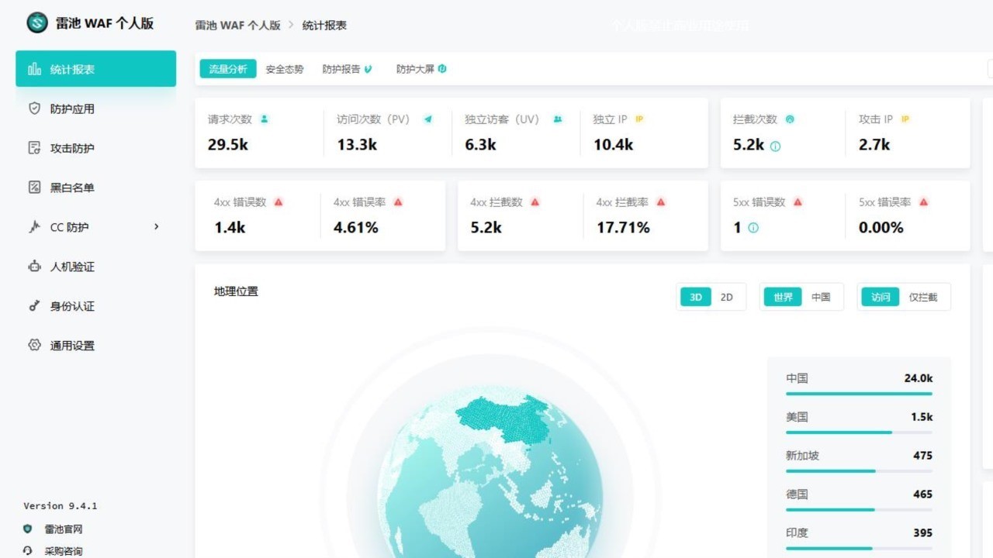Select the 世界 map scope
993x558 pixels.
(x=784, y=297)
